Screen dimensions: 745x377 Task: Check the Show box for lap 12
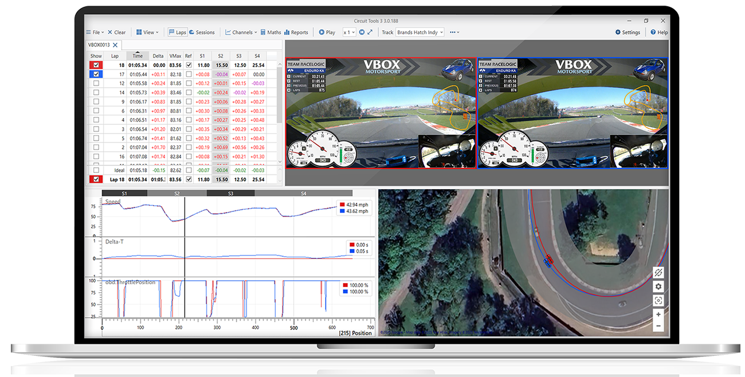point(96,84)
